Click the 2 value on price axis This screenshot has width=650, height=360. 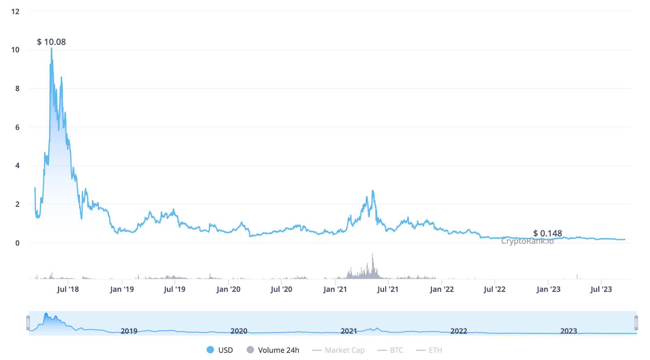[x=17, y=204]
